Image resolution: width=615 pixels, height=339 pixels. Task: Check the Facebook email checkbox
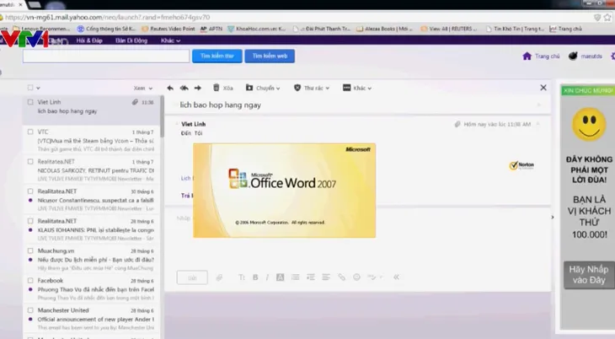(30, 281)
